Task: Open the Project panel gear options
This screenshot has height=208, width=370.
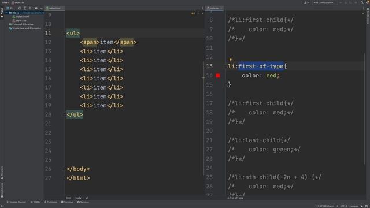Action: (x=36, y=8)
